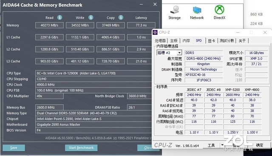Click the DDR5-4800 (2400 MHz) bandwidth field
Viewport: 272px width, 156px height.
click(x=204, y=59)
